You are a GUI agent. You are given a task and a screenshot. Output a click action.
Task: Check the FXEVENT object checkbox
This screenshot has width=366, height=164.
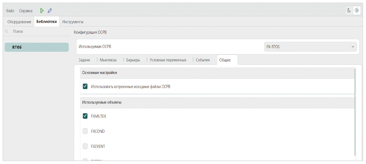pyautogui.click(x=85, y=146)
